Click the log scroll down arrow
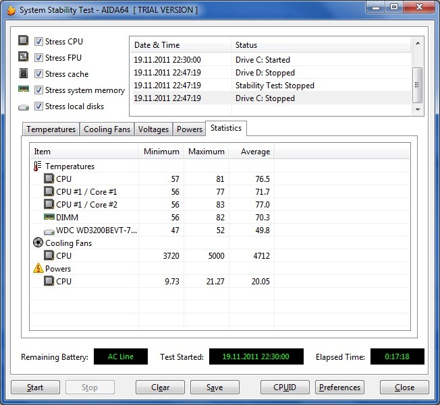Viewport: 440px width, 405px height. (x=418, y=110)
